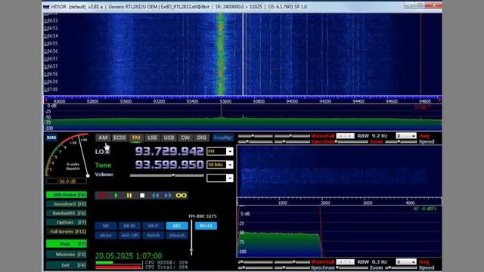Click the green Stop [F2] button
The width and height of the screenshot is (484, 272).
coord(67,243)
